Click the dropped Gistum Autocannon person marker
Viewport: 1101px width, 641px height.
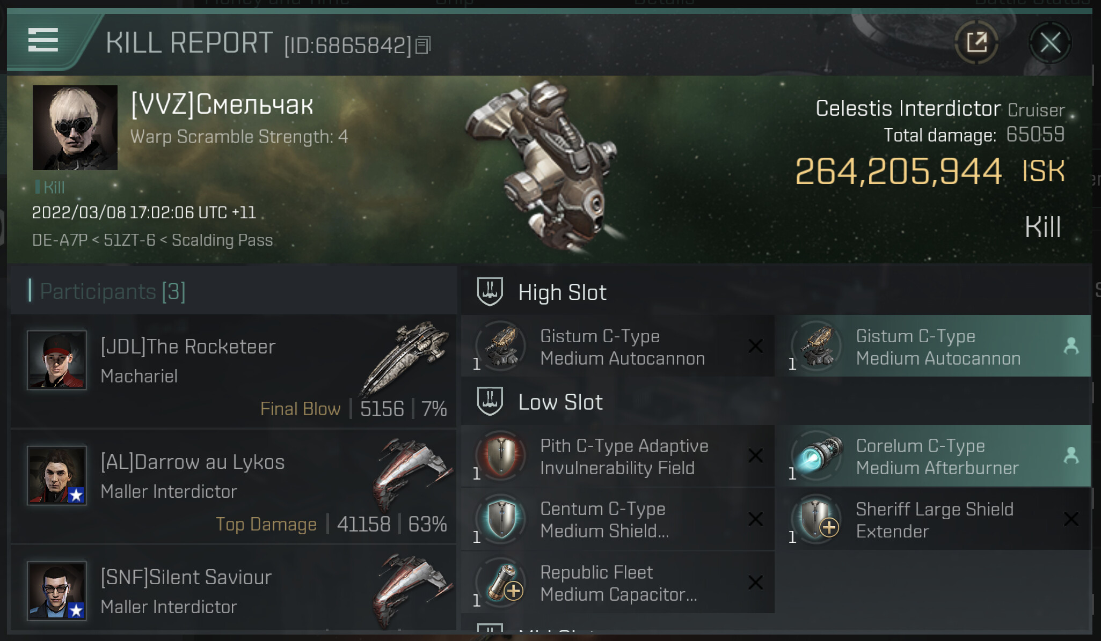[1071, 346]
